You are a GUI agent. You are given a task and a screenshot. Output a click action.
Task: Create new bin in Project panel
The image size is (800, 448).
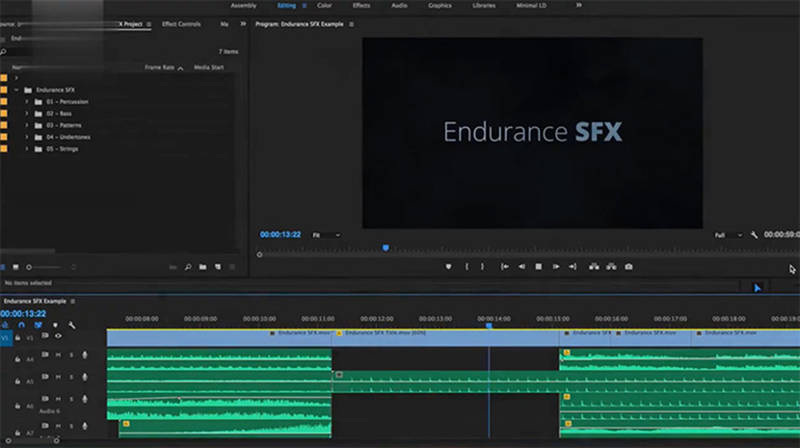tap(202, 267)
